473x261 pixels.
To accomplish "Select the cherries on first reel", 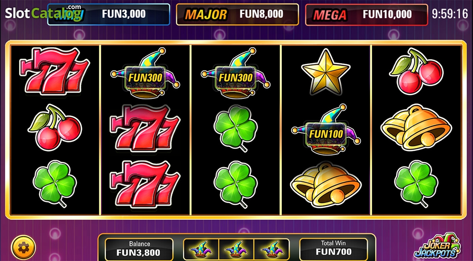I will pos(54,128).
